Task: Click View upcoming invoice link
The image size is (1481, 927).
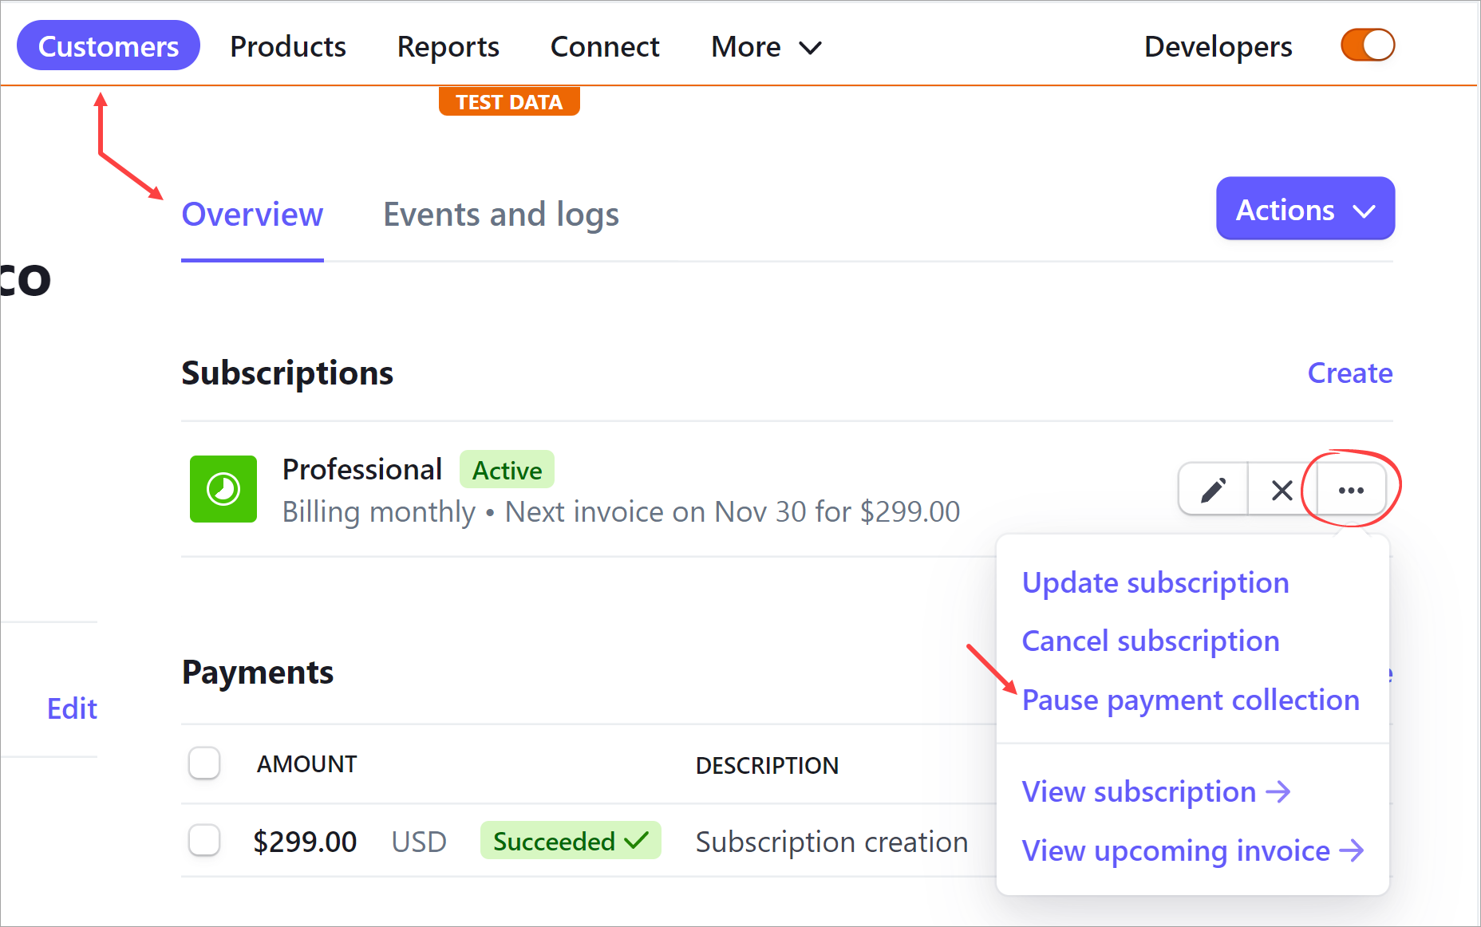Action: tap(1192, 850)
